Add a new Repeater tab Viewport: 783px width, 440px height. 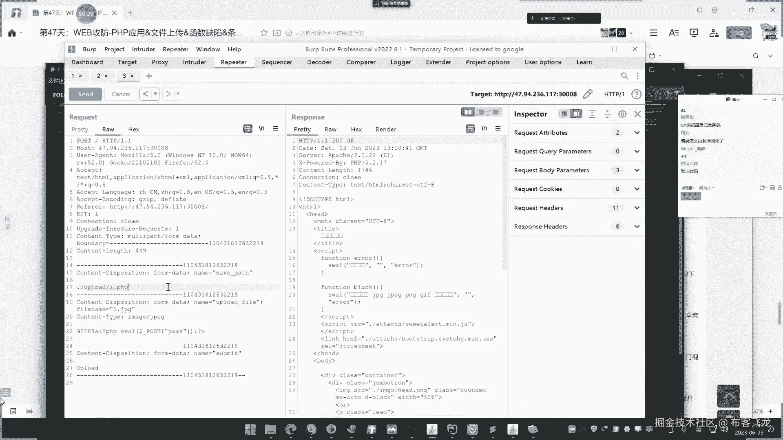[x=149, y=76]
